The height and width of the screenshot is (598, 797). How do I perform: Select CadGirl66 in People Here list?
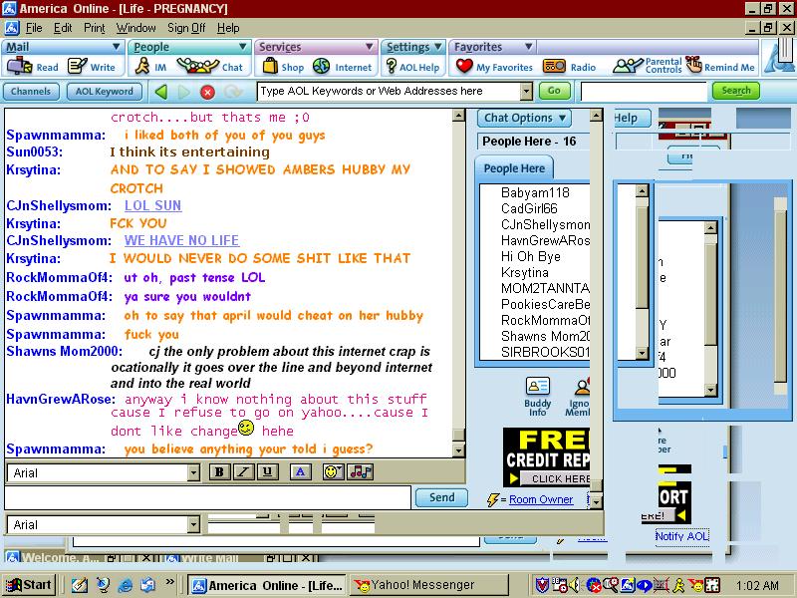(x=529, y=208)
